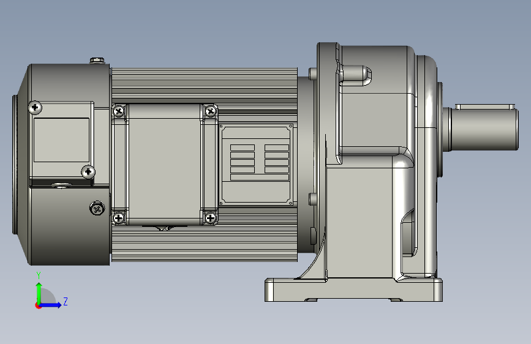Select the gearbox output shaft
This screenshot has width=531, height=344.
click(484, 130)
